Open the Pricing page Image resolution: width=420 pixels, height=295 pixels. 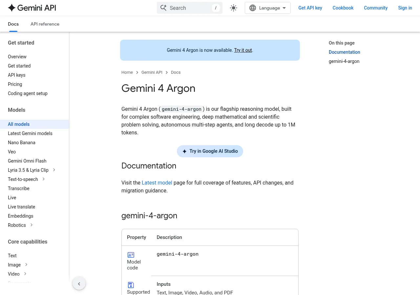pyautogui.click(x=15, y=84)
